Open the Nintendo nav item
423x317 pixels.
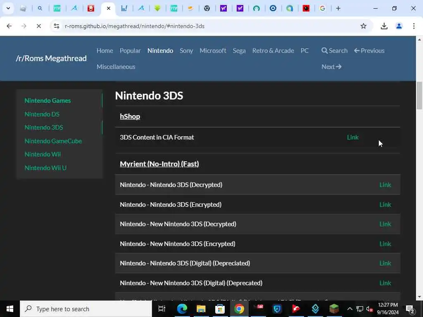tap(160, 51)
